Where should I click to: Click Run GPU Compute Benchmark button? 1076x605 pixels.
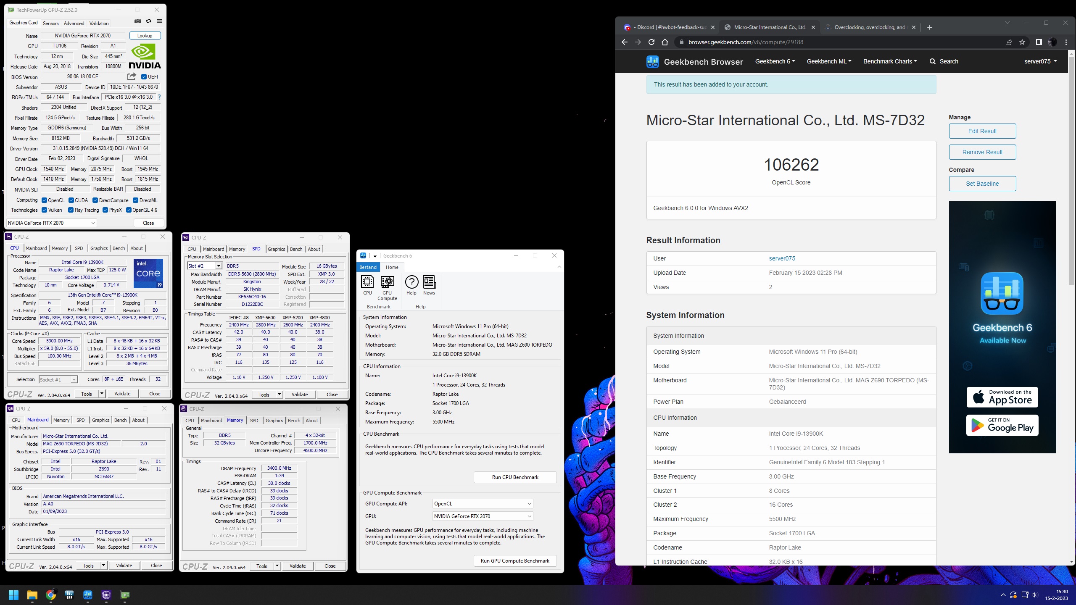515,561
